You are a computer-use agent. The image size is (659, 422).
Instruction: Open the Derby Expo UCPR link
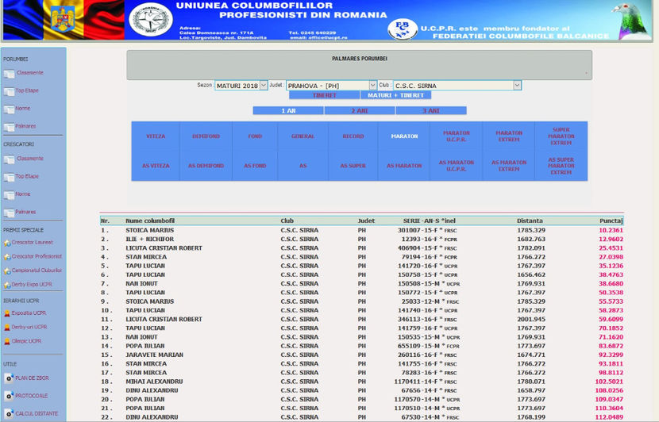[32, 284]
